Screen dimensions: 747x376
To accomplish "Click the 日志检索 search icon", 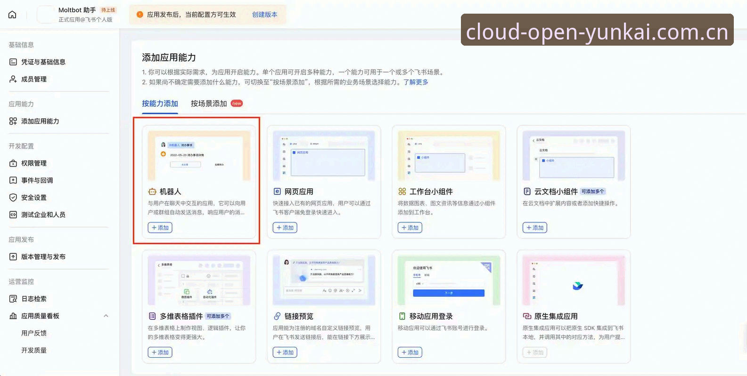I will pyautogui.click(x=13, y=299).
